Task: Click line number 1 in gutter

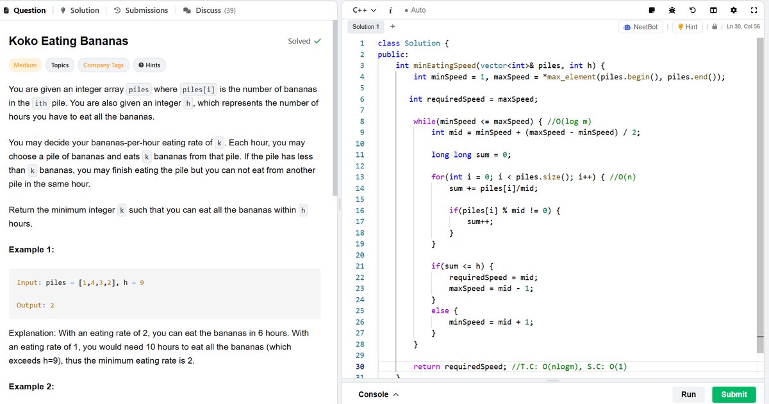Action: [x=363, y=43]
